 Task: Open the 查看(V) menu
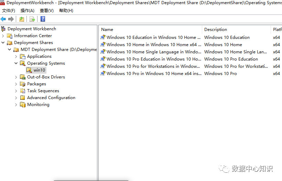(x=46, y=11)
